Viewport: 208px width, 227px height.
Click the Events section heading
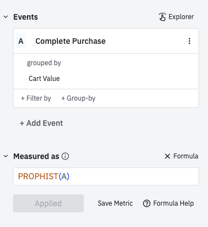[x=25, y=17]
